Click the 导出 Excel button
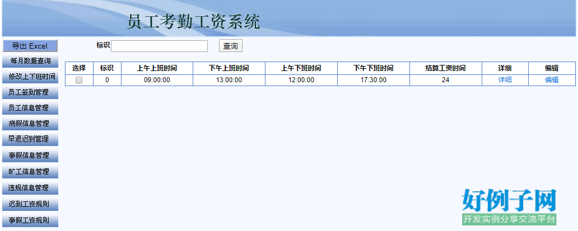Image resolution: width=578 pixels, height=231 pixels. (x=30, y=46)
